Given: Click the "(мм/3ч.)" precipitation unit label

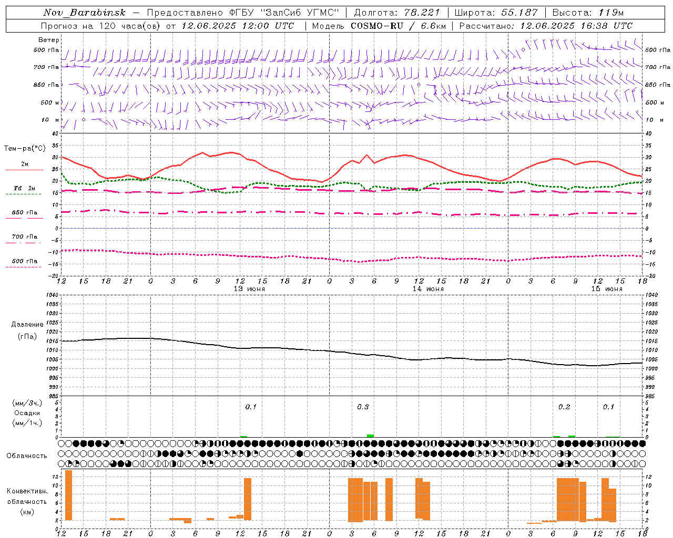Looking at the screenshot, I should pos(27,403).
